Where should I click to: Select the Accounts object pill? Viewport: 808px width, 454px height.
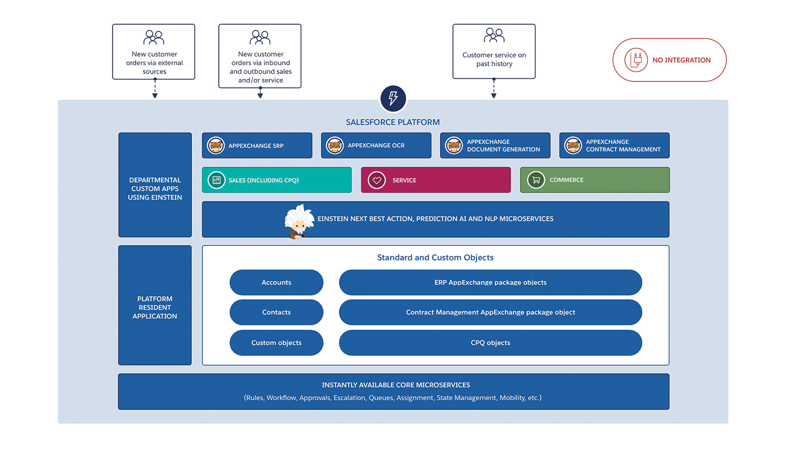[276, 283]
